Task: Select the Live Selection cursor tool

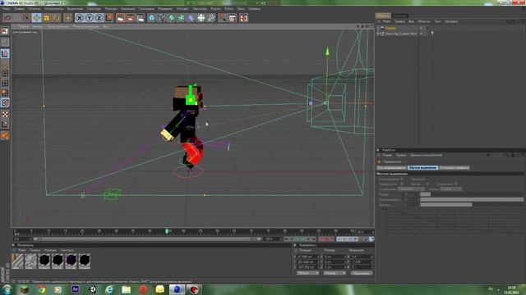Action: pos(26,18)
